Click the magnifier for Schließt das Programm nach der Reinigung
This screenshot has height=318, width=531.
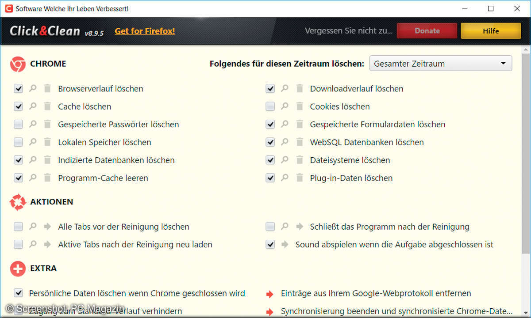point(285,227)
